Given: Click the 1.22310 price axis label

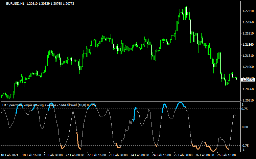Looking at the screenshot, I should (248, 11).
